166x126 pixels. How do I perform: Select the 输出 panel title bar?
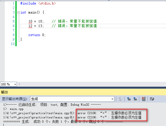(x=83, y=92)
